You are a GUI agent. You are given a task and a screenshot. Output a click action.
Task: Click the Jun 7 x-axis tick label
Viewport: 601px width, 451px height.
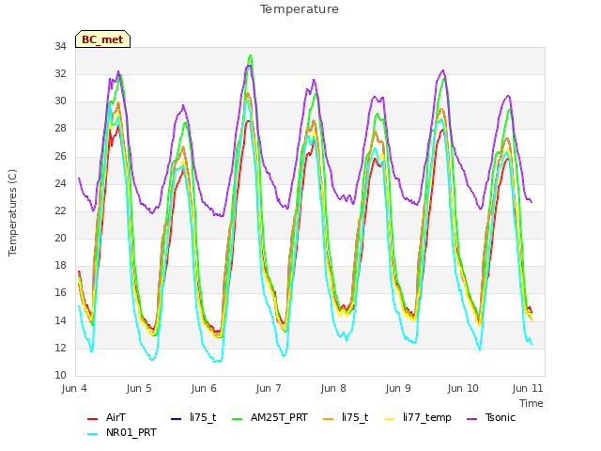pyautogui.click(x=269, y=388)
